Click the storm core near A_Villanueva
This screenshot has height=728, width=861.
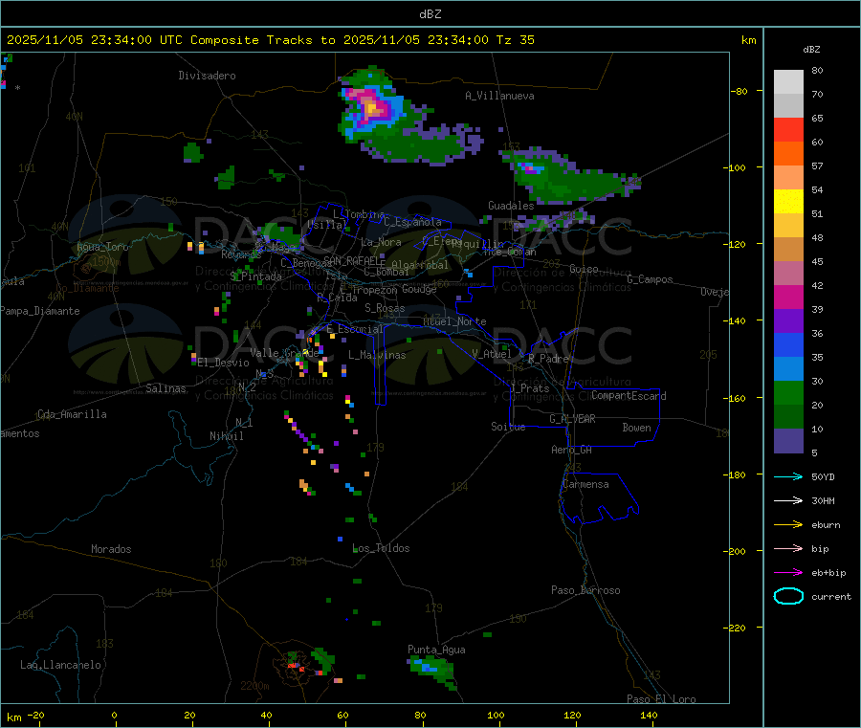pos(373,107)
